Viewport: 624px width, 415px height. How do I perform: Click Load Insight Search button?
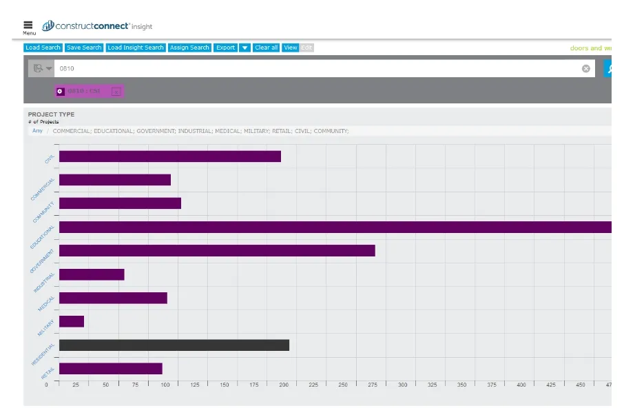click(x=136, y=48)
